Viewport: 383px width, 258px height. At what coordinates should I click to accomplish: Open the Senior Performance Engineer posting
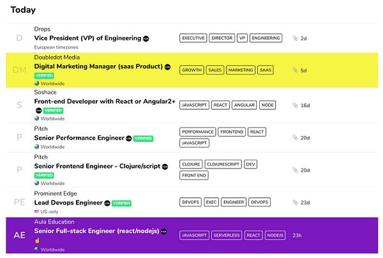[x=79, y=138]
